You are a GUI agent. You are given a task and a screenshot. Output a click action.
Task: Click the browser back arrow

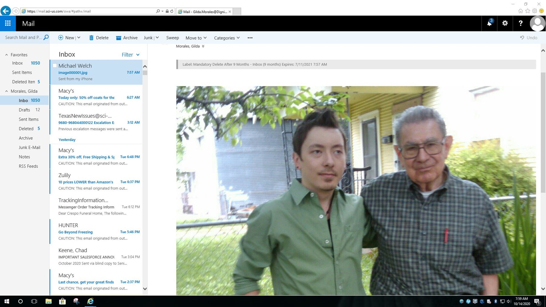click(x=5, y=11)
